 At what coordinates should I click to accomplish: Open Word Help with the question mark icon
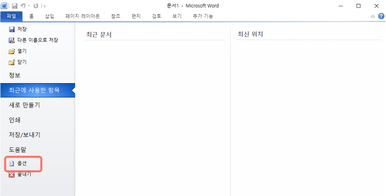tap(381, 16)
